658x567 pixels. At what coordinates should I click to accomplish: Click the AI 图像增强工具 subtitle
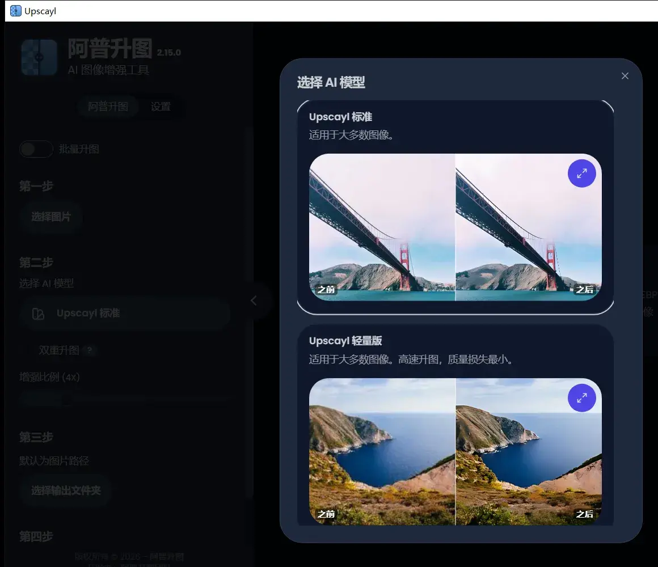(108, 70)
